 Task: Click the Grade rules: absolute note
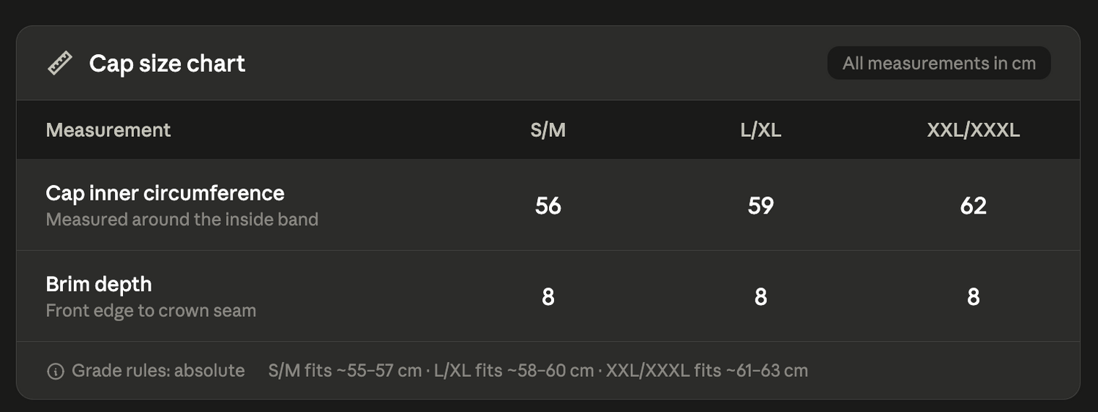point(158,371)
